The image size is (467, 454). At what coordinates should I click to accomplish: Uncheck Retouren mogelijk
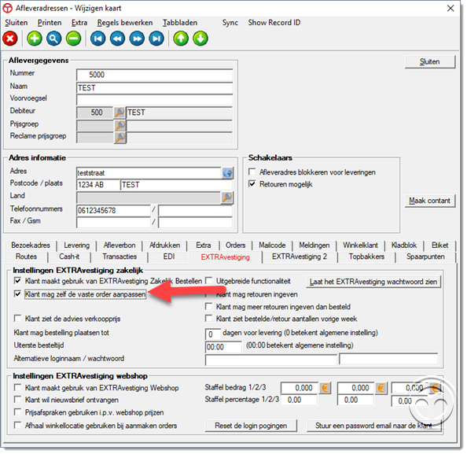[252, 184]
